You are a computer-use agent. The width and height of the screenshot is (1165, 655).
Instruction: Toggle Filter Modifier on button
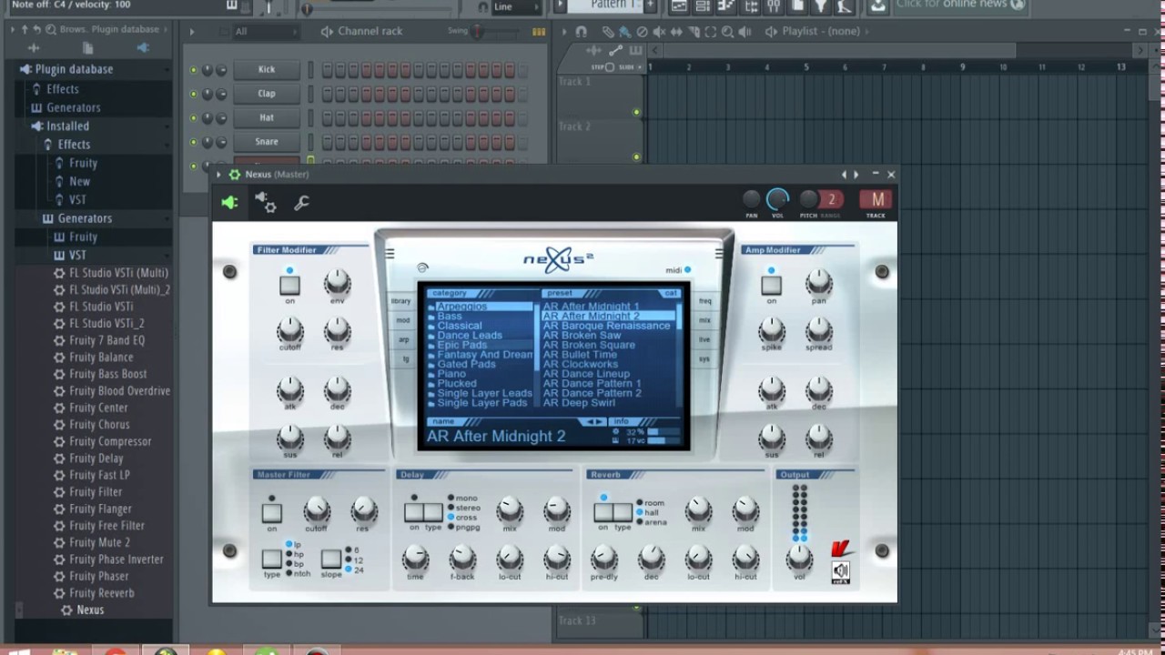point(289,285)
